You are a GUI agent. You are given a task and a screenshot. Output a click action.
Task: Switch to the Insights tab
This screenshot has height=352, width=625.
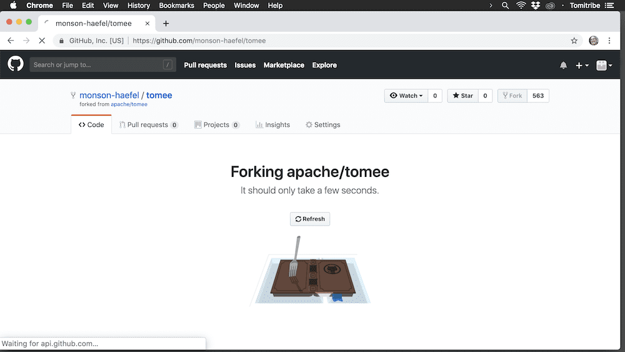click(273, 125)
